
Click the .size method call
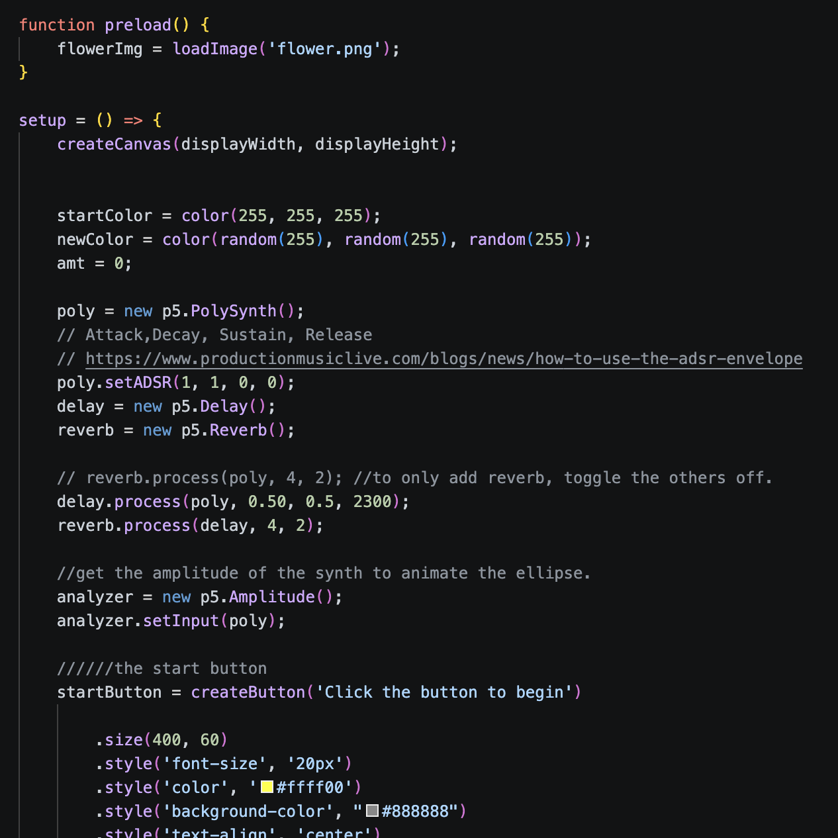pos(124,740)
